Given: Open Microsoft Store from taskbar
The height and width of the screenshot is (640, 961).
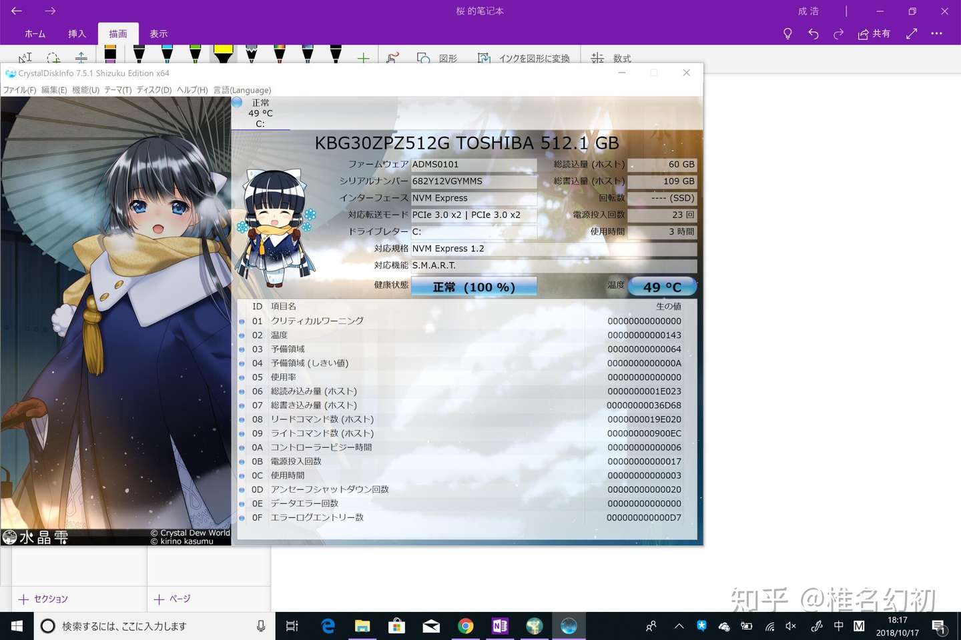Looking at the screenshot, I should coord(397,626).
